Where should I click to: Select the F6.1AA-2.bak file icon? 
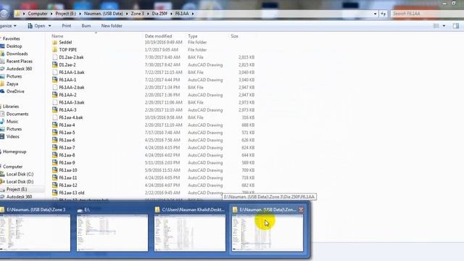55,87
